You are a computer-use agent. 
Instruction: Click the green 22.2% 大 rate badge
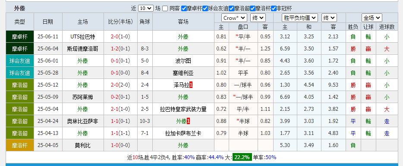[x=242, y=157]
